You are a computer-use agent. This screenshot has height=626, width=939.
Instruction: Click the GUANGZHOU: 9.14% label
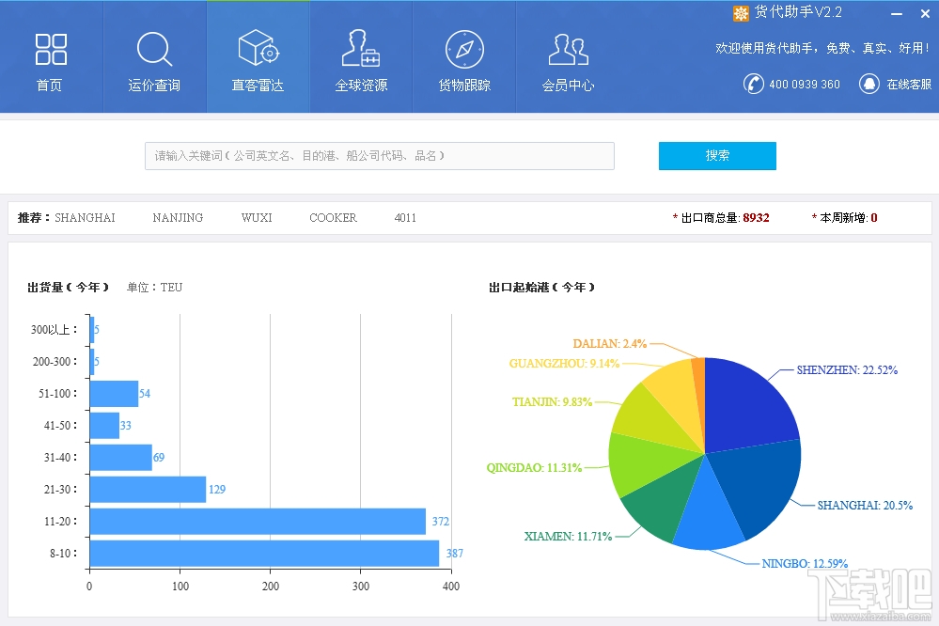coord(564,364)
